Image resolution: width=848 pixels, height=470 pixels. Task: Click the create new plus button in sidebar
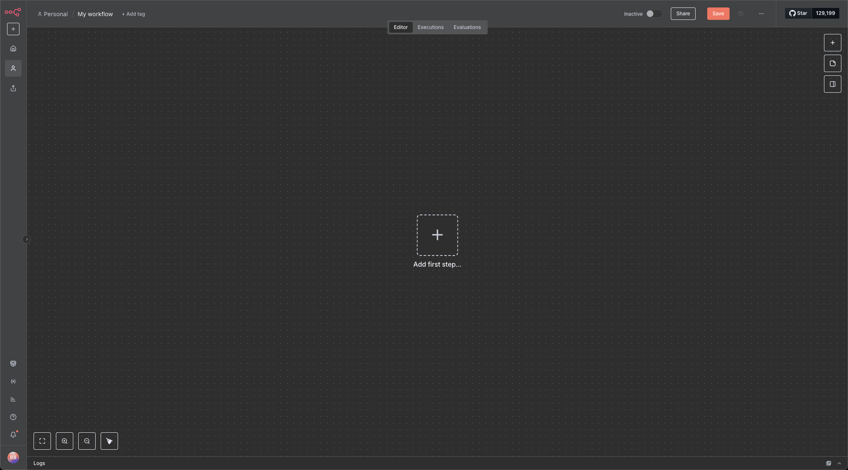point(13,29)
